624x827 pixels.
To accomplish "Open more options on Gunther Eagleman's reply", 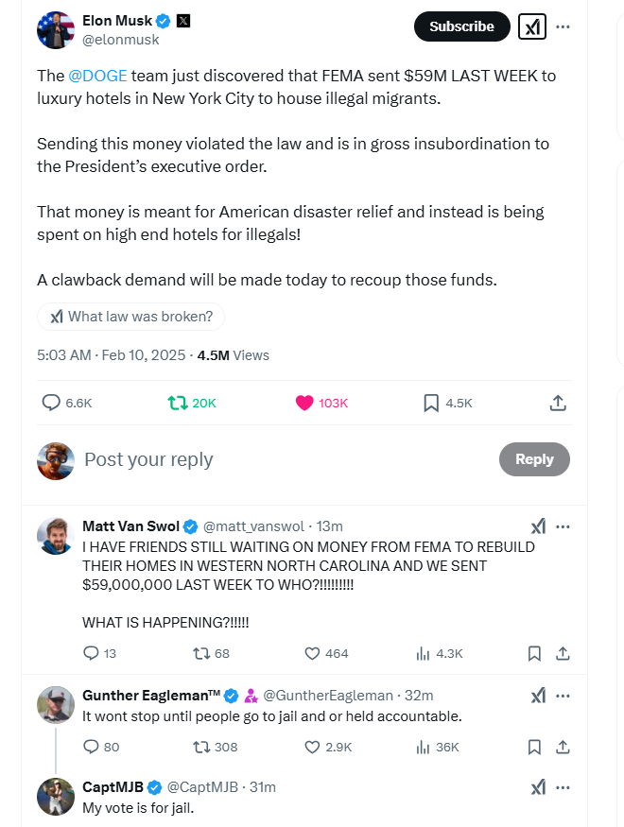I will [563, 696].
